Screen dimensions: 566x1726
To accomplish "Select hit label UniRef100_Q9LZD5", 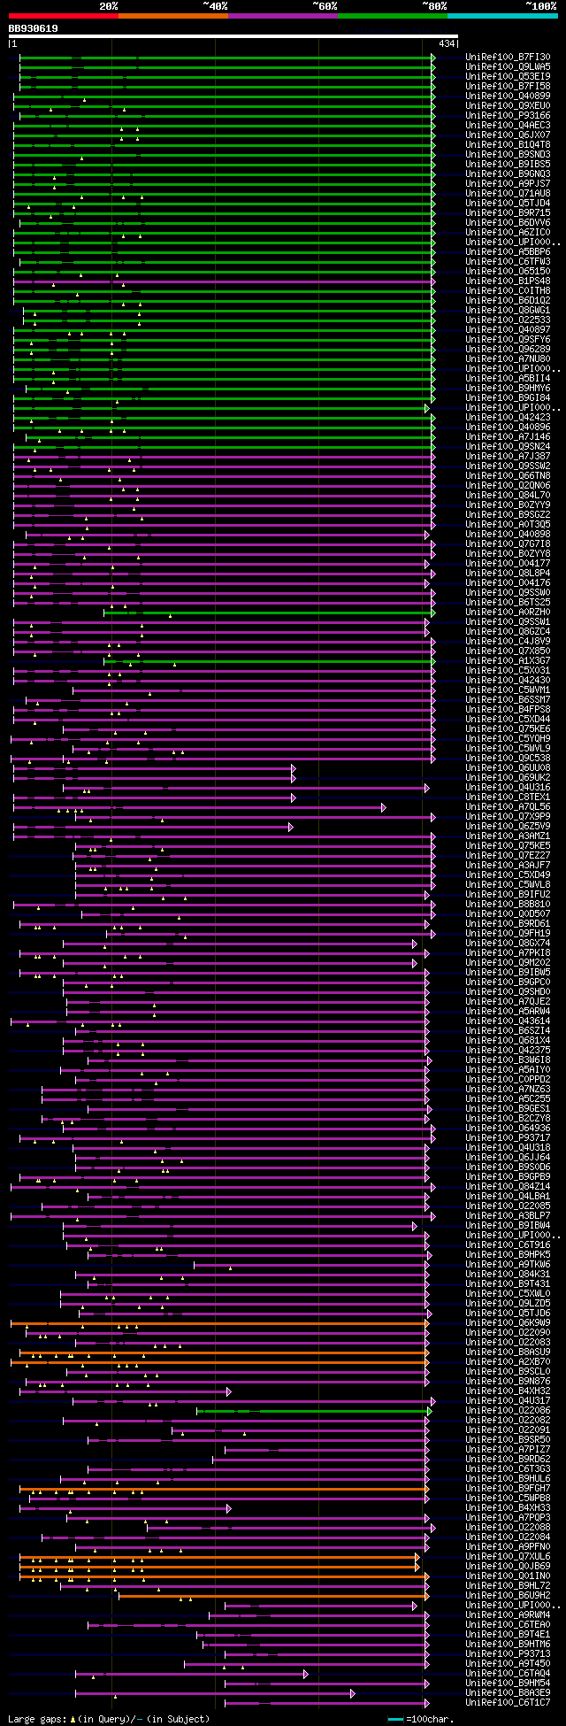I will click(508, 1303).
